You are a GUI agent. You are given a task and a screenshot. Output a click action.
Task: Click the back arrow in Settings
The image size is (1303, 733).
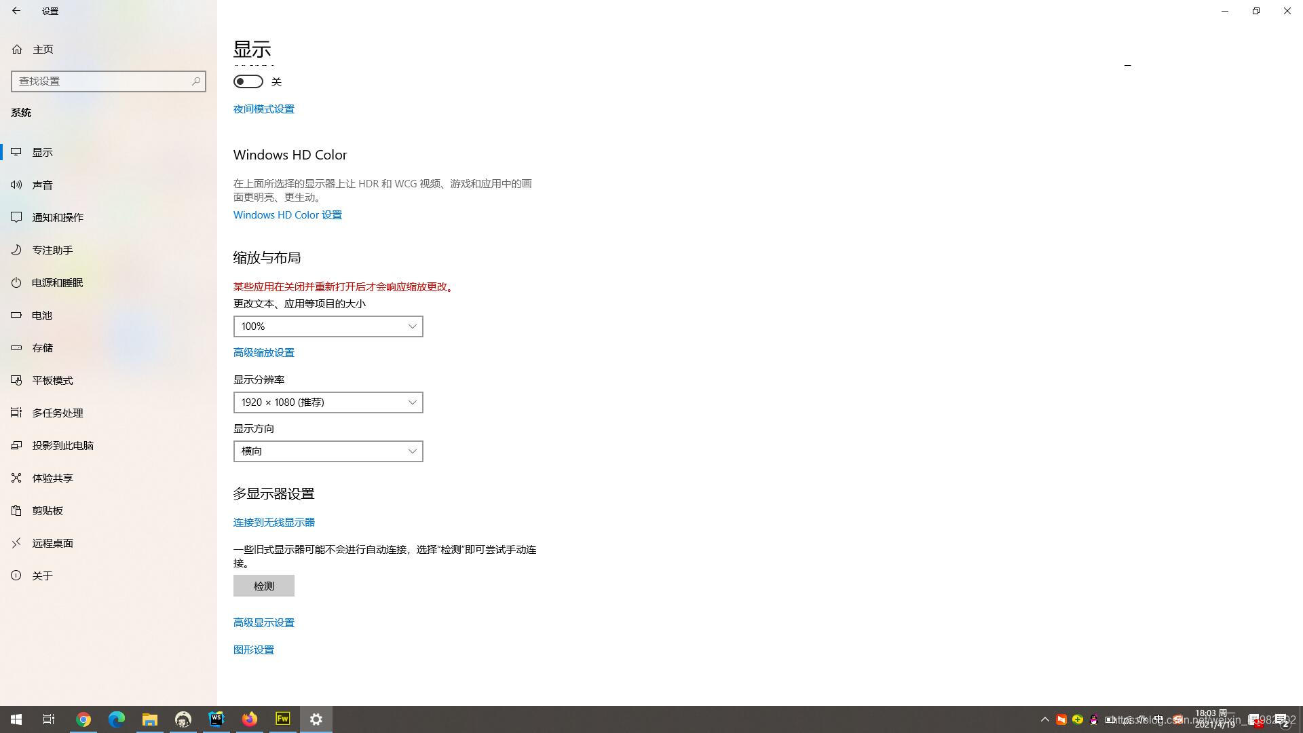pyautogui.click(x=16, y=11)
